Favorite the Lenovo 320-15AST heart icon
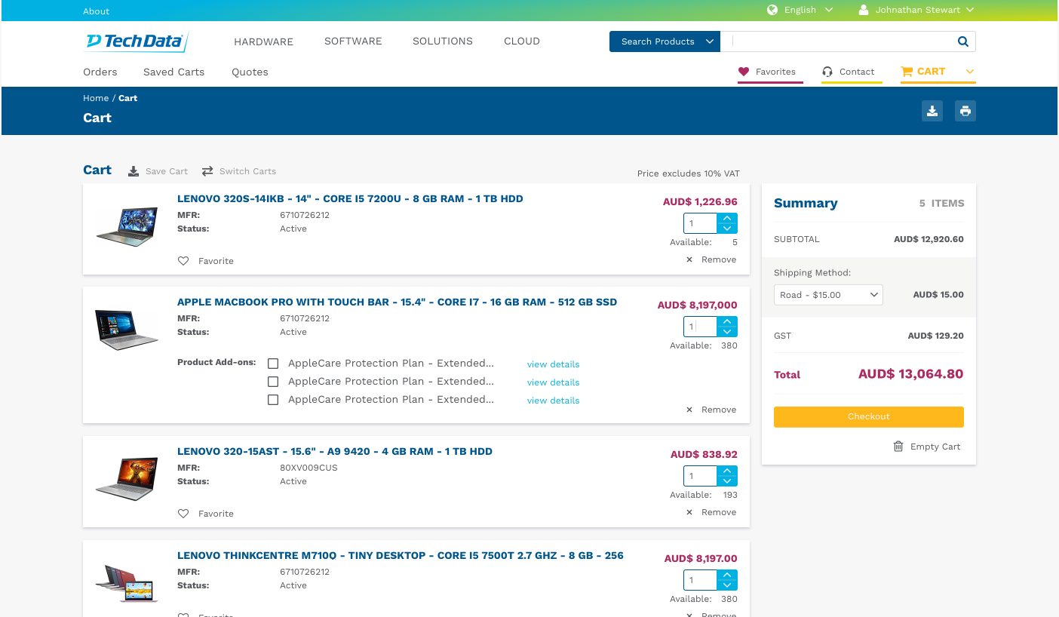The width and height of the screenshot is (1059, 617). click(183, 514)
